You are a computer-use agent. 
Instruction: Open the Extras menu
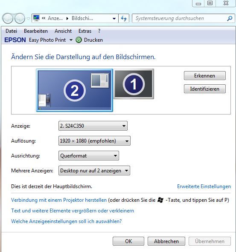[x=85, y=31]
